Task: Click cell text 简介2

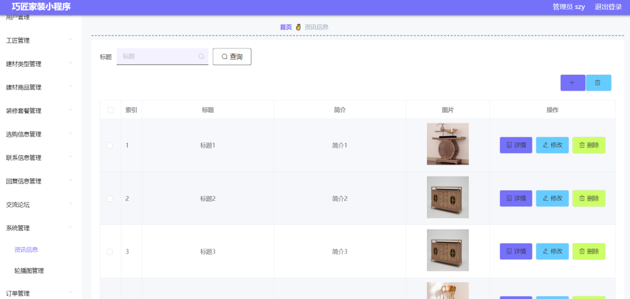Action: (x=339, y=199)
